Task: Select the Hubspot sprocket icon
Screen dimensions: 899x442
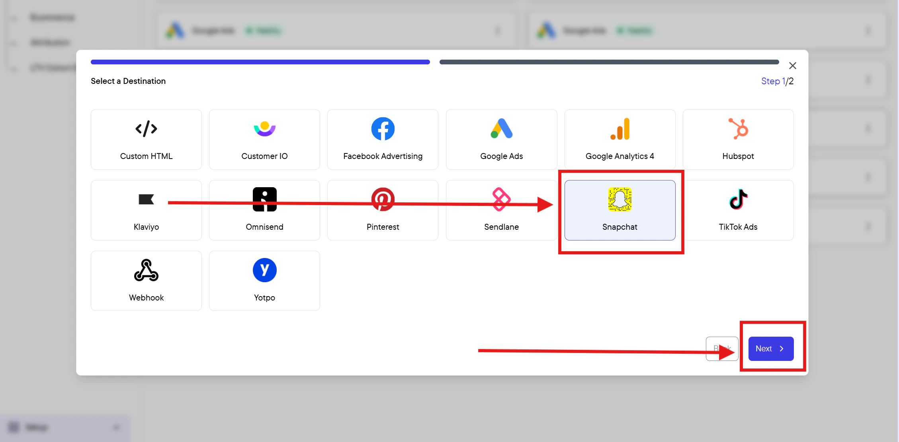Action: (738, 129)
